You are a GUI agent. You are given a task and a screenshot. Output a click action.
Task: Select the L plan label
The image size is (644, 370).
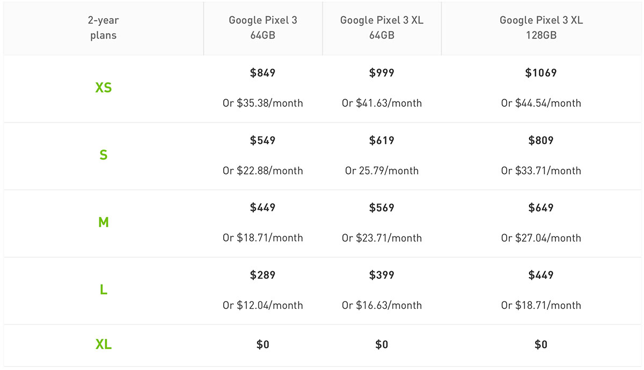coord(104,290)
